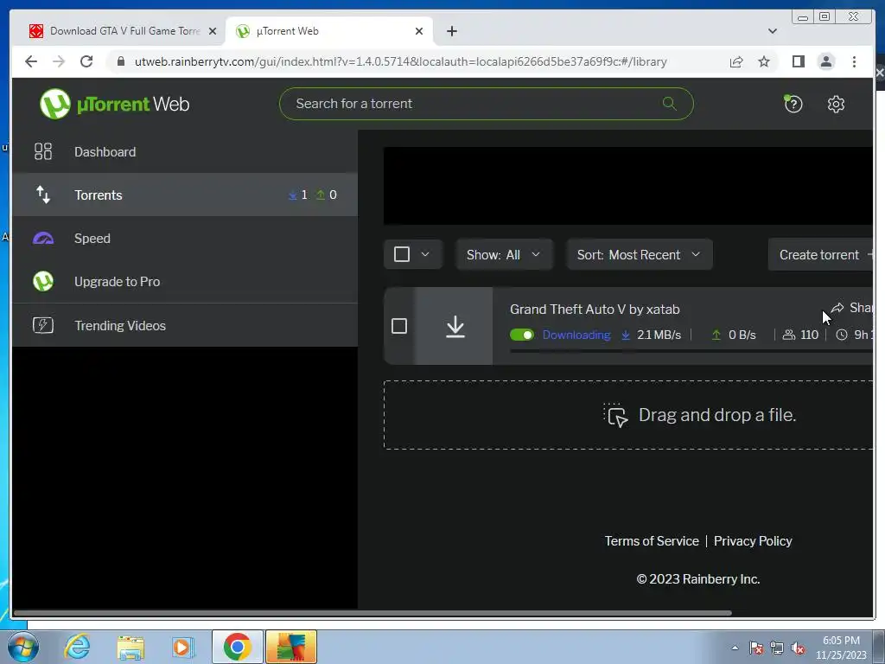
Task: Show hidden system tray icons
Action: click(x=735, y=648)
